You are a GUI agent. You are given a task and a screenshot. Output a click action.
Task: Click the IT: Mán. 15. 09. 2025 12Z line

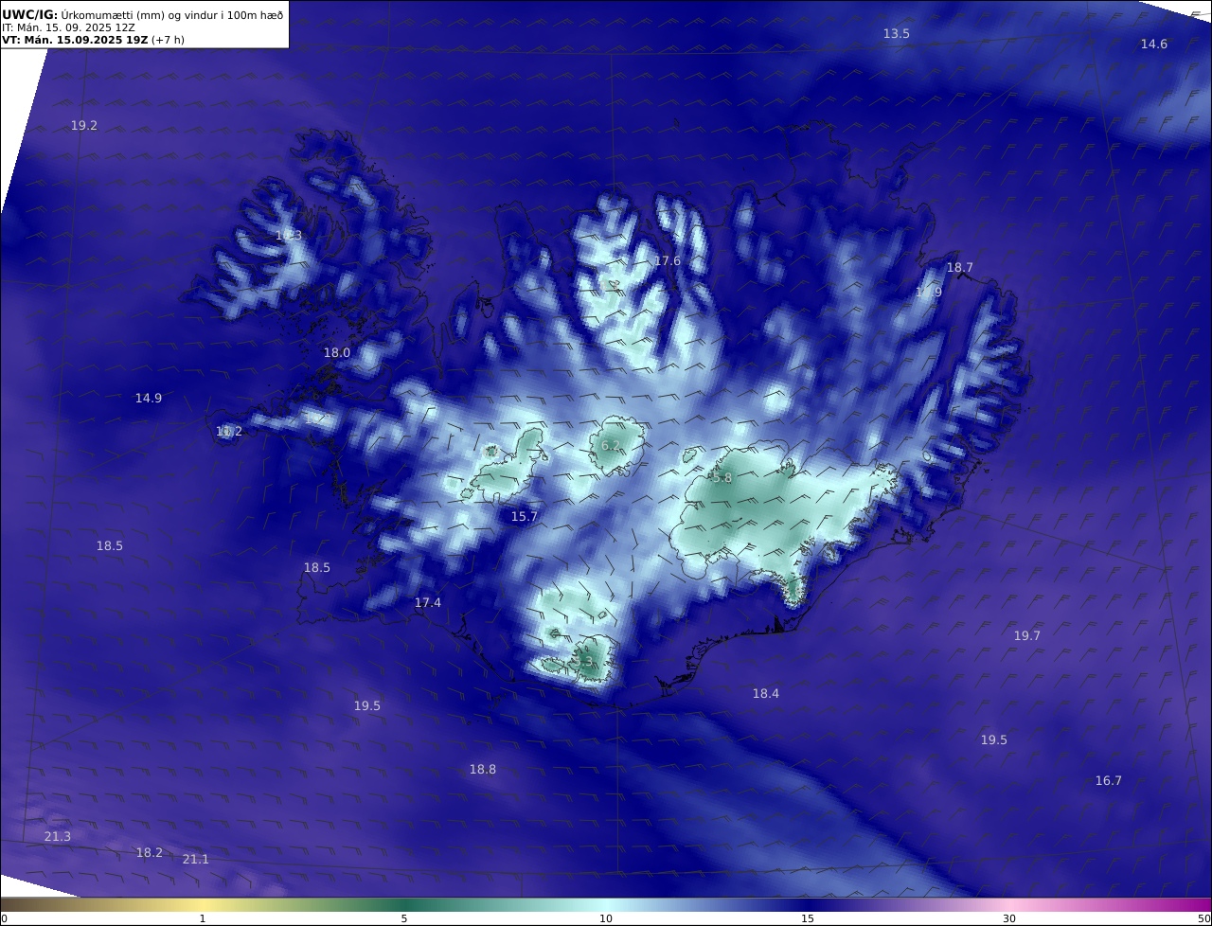click(68, 27)
